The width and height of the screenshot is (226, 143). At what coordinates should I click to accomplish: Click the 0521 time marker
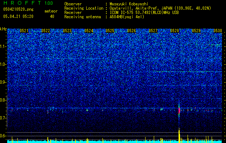click(24, 31)
